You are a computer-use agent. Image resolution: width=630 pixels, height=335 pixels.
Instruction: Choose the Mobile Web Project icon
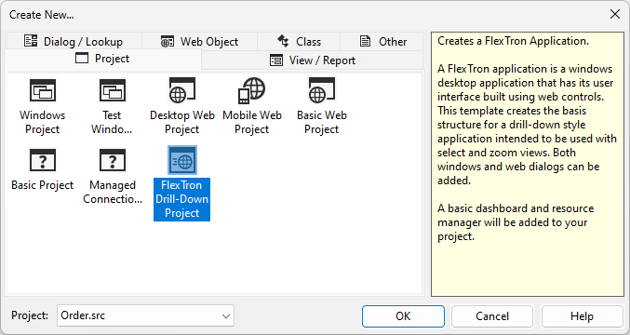(x=251, y=90)
